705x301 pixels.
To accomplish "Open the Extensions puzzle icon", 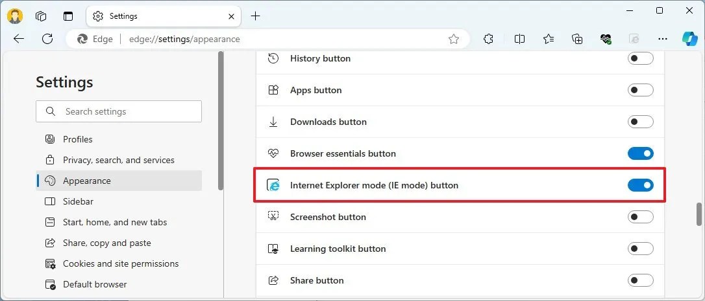I will [488, 39].
